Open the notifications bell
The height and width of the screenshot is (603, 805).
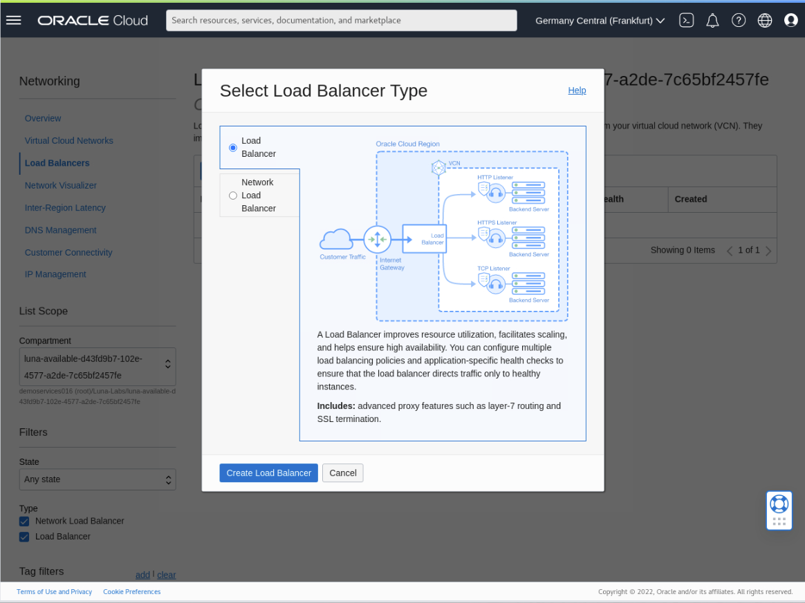coord(712,20)
